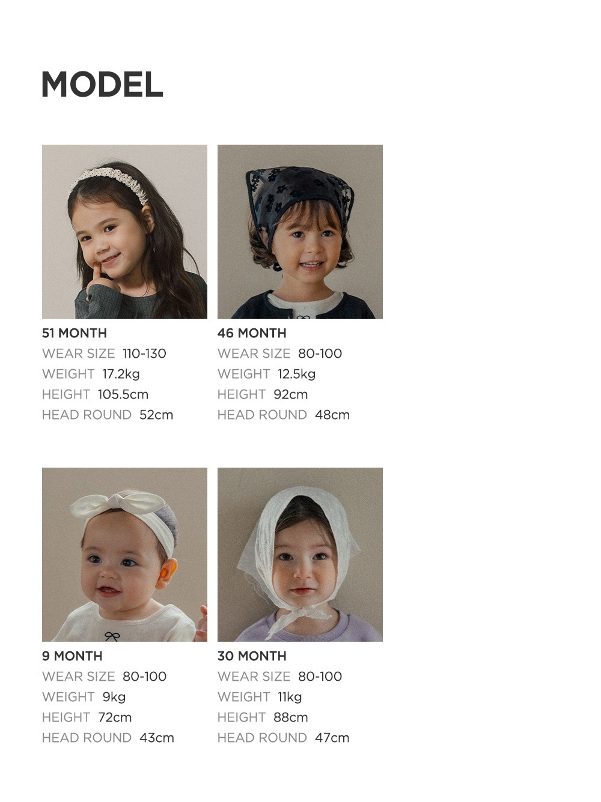601x802 pixels.
Task: Select the 51 MONTH label
Action: tap(75, 333)
